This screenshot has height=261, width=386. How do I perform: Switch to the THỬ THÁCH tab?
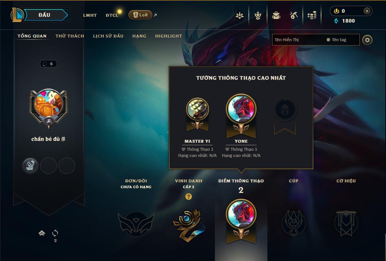pos(70,36)
